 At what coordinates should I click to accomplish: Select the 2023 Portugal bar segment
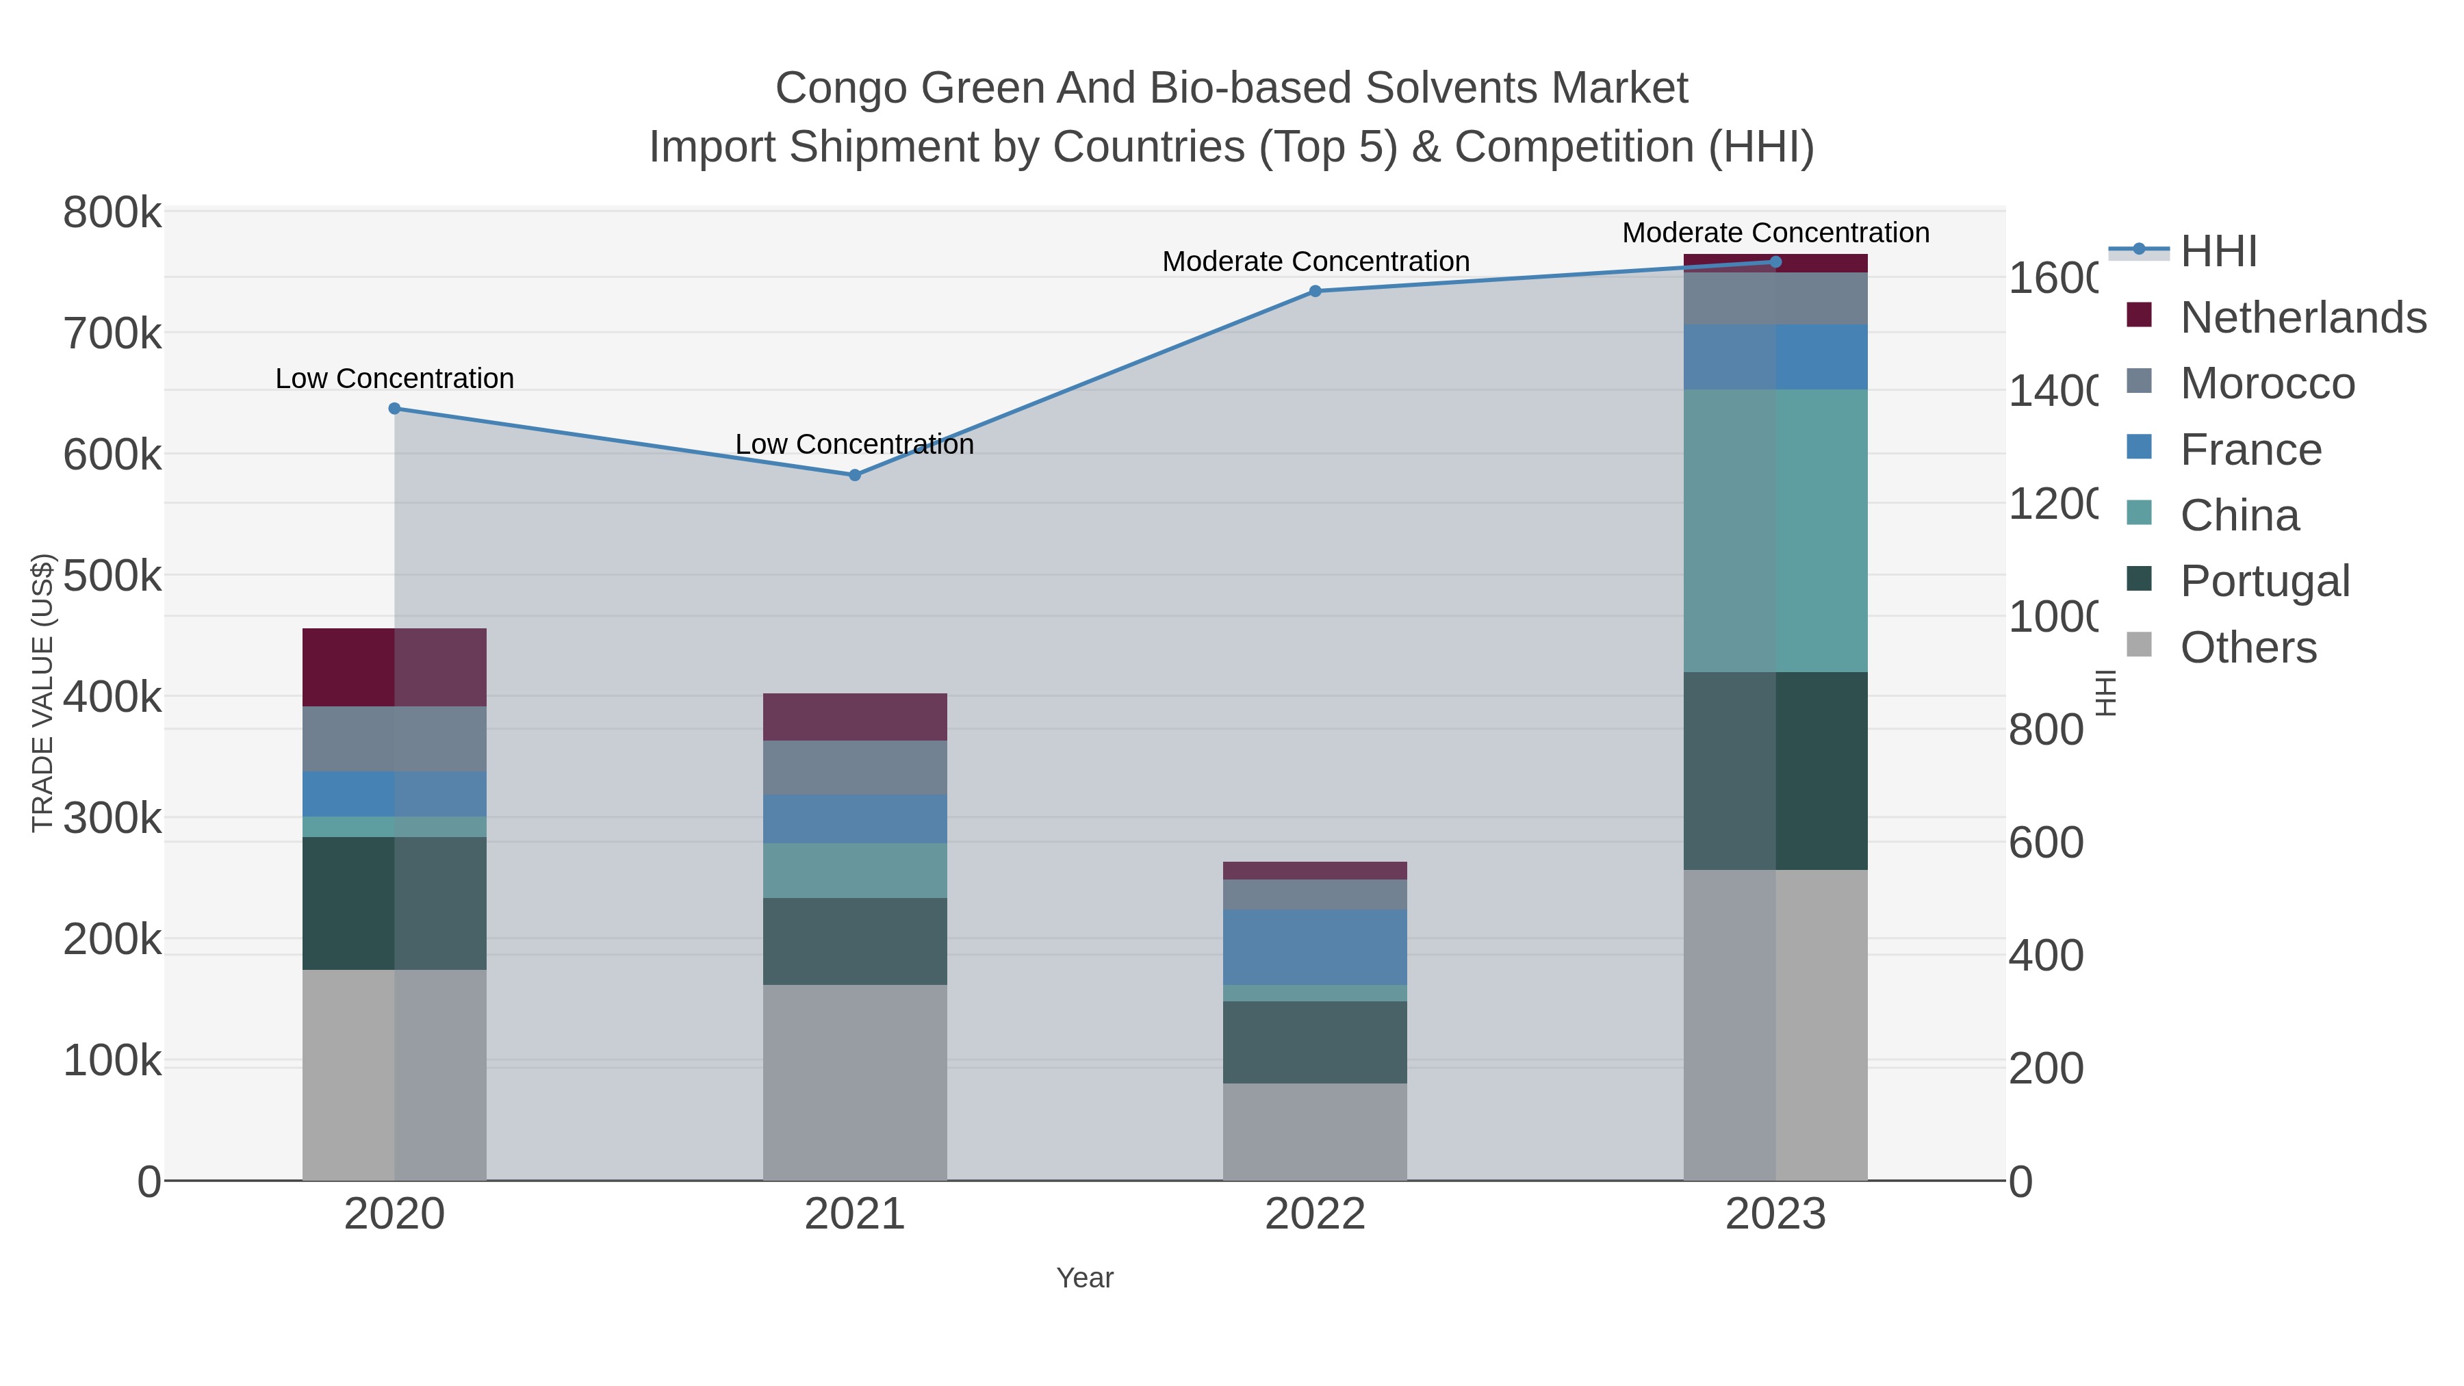(x=1776, y=771)
